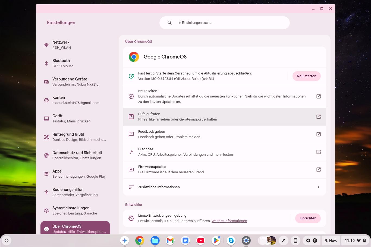This screenshot has height=247, width=371.
Task: Click the Linux penguin icon
Action: point(131,218)
